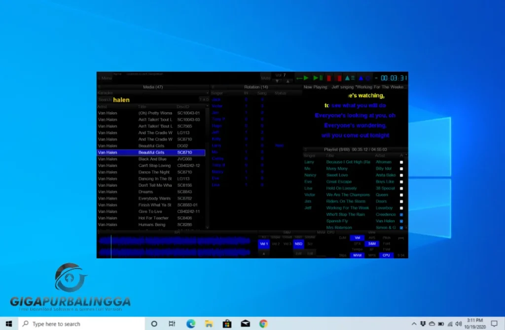Select Dance The Night by Van Halen
505x330 pixels.
(153, 172)
